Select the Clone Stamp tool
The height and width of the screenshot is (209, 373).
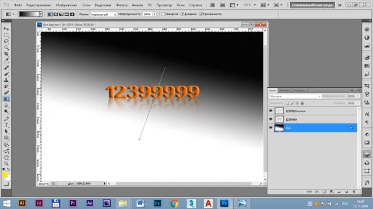6,80
